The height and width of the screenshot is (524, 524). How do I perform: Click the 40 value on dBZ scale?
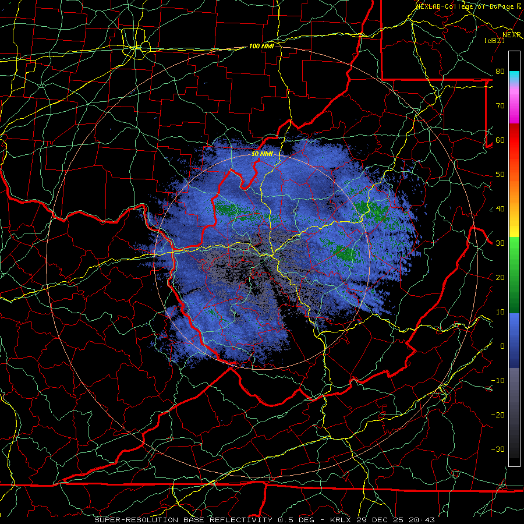pos(500,209)
